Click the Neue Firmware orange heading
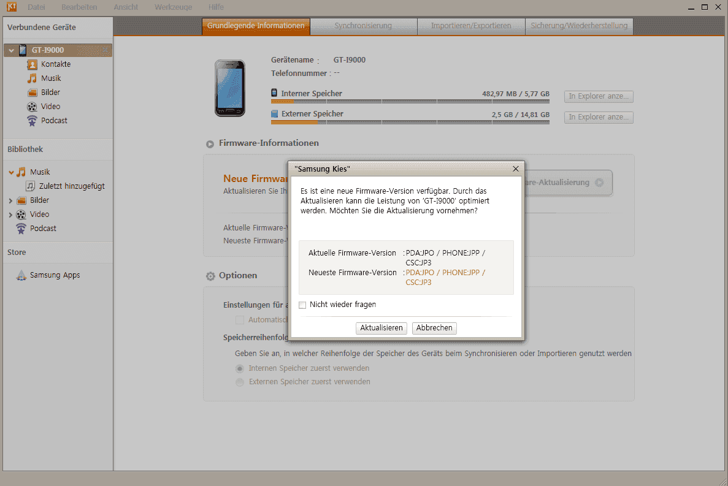Viewport: 728px width, 486px height. [255, 178]
